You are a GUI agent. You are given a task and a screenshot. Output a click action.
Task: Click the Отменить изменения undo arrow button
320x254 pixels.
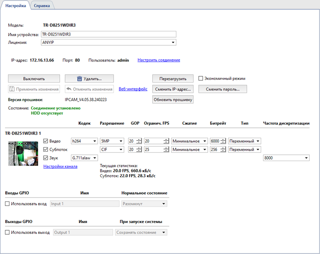(x=89, y=89)
